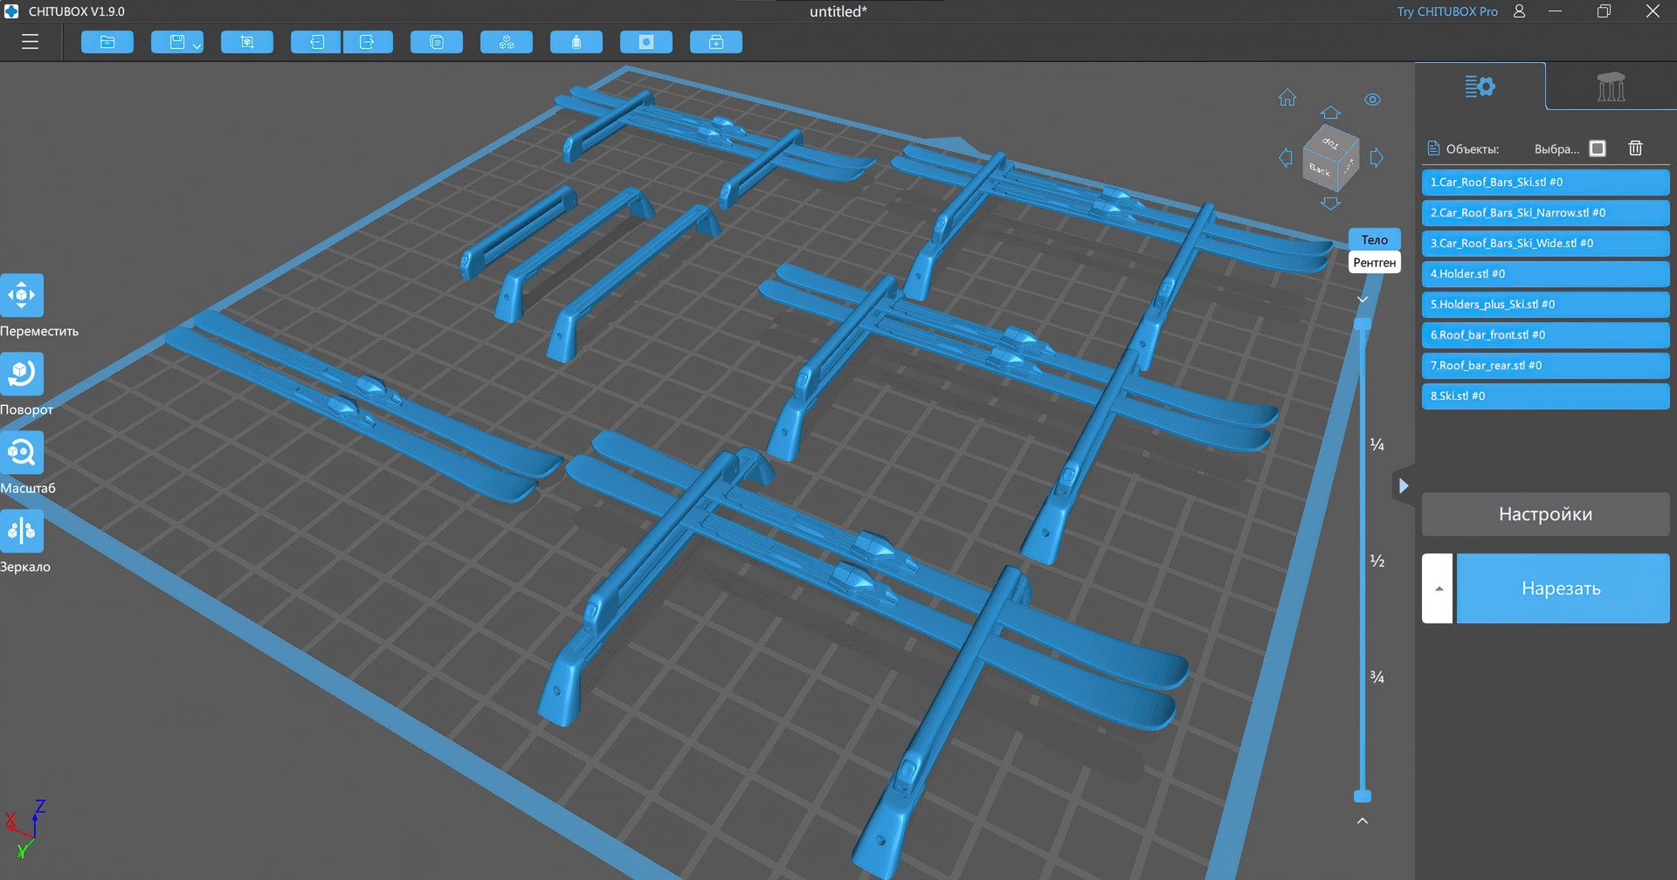Collapse the right panel with triangle arrow
1677x880 pixels.
click(1403, 486)
